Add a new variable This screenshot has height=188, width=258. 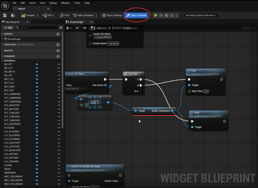[58, 56]
